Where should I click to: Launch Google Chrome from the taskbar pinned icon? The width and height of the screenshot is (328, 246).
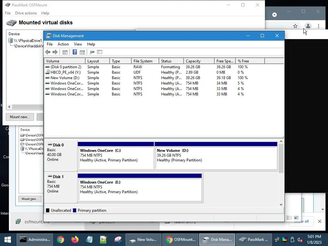click(x=61, y=240)
